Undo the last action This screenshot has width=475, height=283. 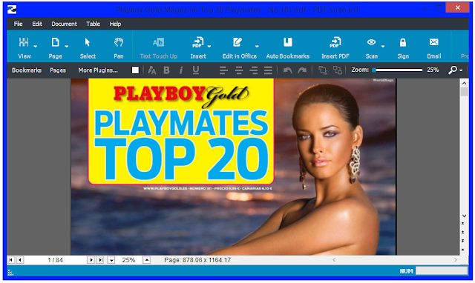(x=287, y=70)
